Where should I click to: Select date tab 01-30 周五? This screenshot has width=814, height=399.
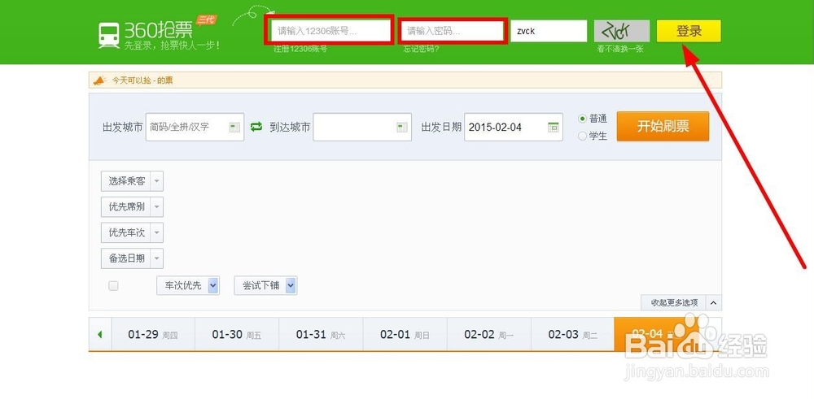[237, 335]
